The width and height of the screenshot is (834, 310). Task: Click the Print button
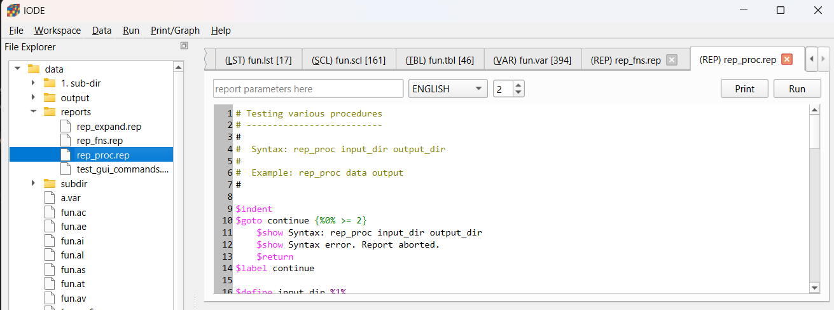tap(744, 89)
